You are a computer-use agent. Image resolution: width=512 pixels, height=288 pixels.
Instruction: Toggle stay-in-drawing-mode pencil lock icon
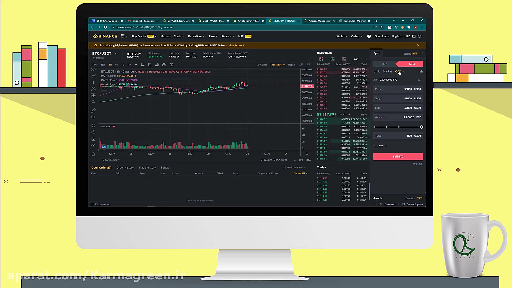[93, 132]
